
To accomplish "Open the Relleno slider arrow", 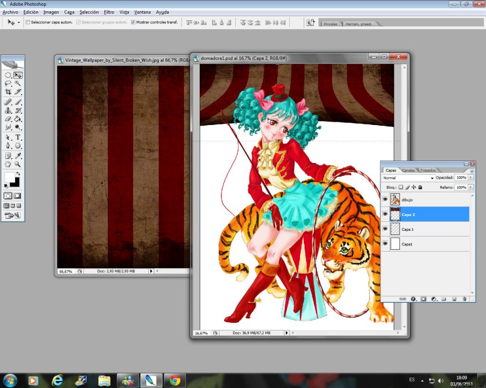I will [471, 187].
